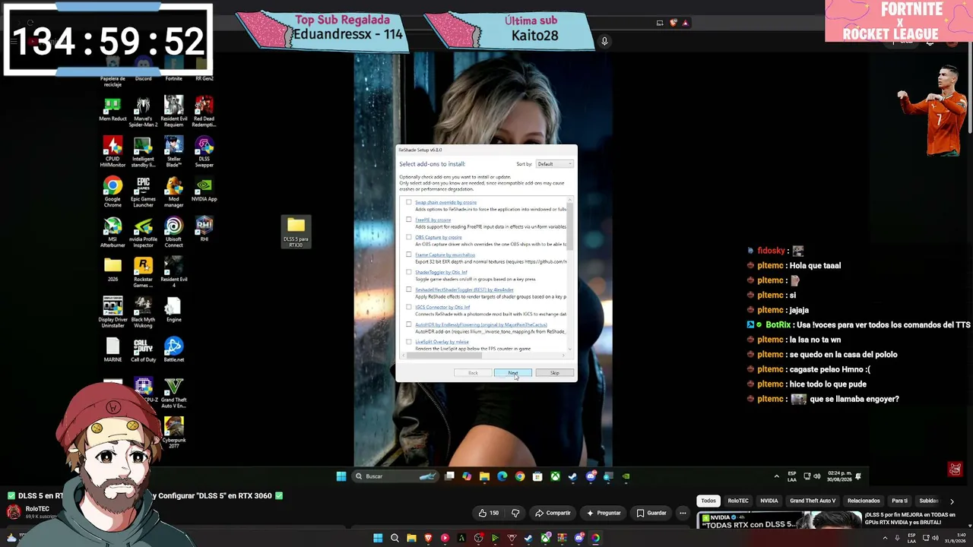This screenshot has width=973, height=547.
Task: Select the Relacionados filter chip
Action: click(864, 501)
